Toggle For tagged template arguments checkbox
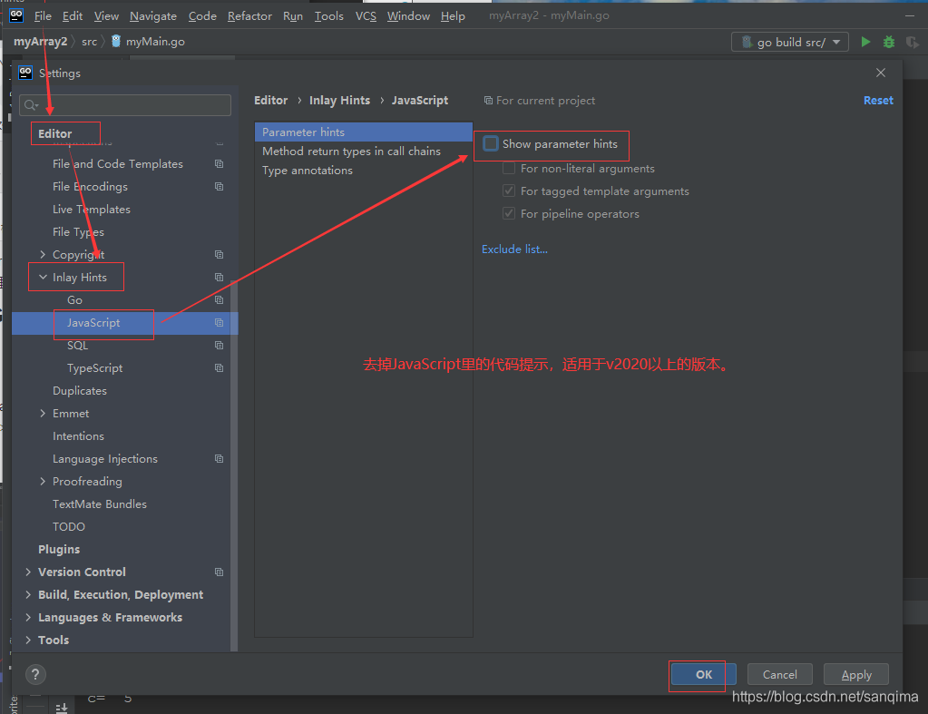The height and width of the screenshot is (714, 928). 509,191
